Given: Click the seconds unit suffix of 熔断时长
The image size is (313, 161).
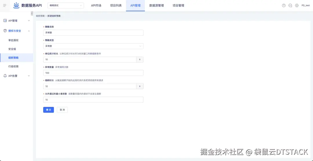Looking at the screenshot, I should click(140, 86).
